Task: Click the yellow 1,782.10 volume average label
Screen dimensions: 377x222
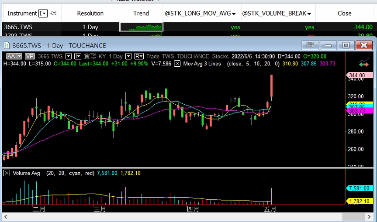Action: (x=360, y=201)
